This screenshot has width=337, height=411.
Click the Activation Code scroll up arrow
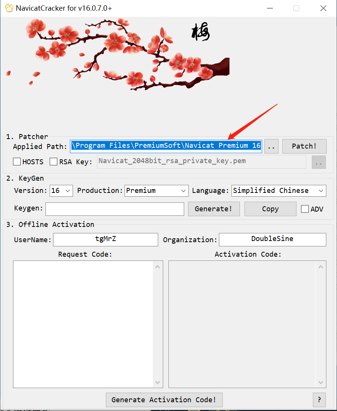(x=321, y=267)
